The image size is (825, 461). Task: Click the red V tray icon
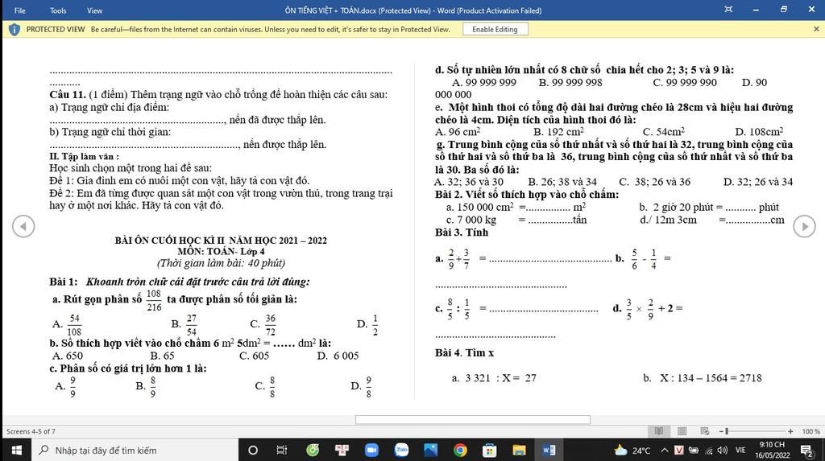[678, 450]
